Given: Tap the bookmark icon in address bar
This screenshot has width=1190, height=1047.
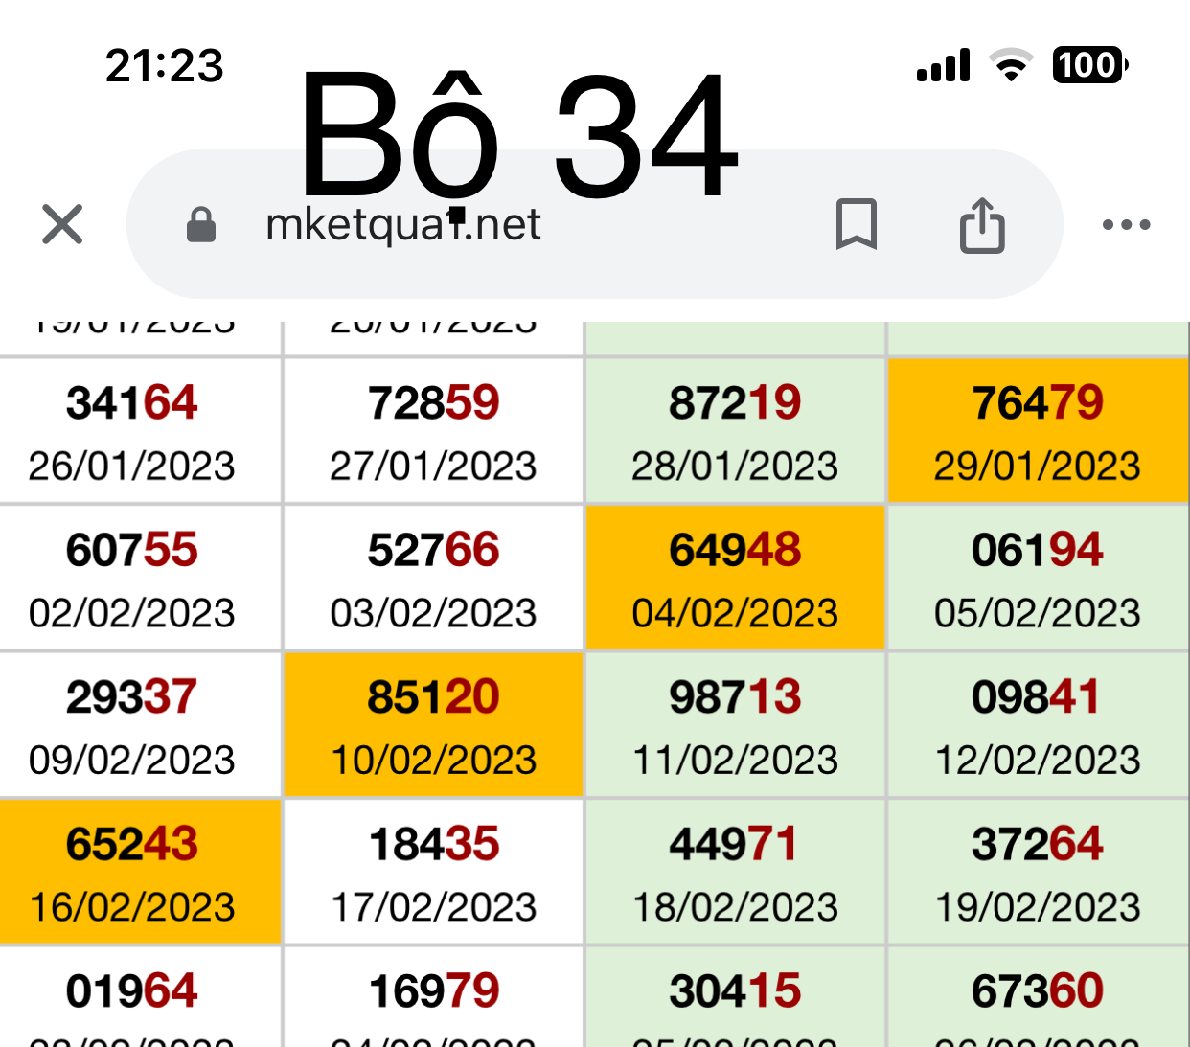Looking at the screenshot, I should point(856,224).
